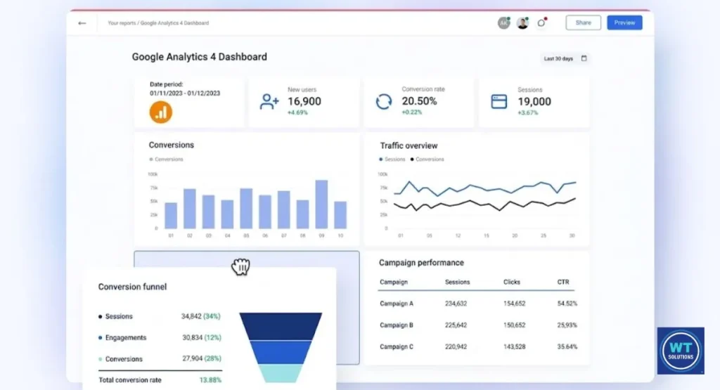
Task: Select the Sessions value 19,000
Action: click(534, 101)
